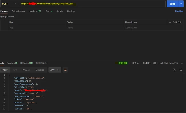The height and width of the screenshot is (113, 186).
Task: Copy response body icon
Action: pos(174,70)
